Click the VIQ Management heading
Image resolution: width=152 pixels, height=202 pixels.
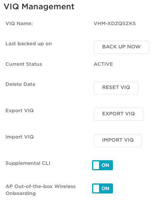39,7
